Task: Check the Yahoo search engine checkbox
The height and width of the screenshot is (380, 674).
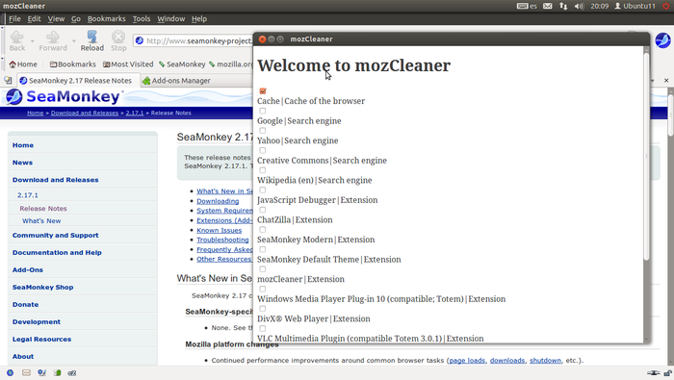Action: coord(263,131)
